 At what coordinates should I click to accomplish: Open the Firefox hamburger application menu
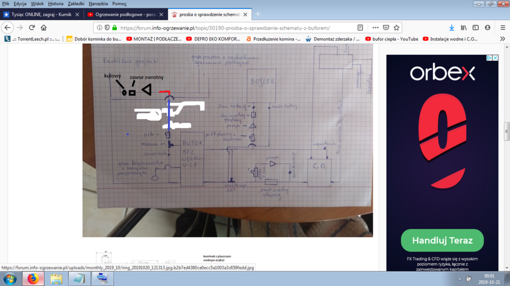(503, 28)
